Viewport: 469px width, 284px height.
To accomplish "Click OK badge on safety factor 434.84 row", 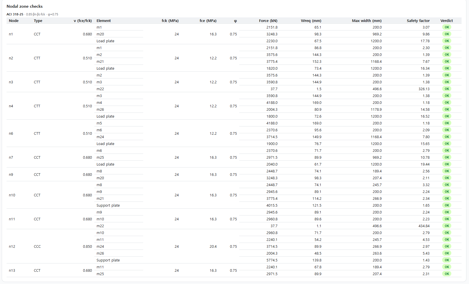I will click(447, 226).
